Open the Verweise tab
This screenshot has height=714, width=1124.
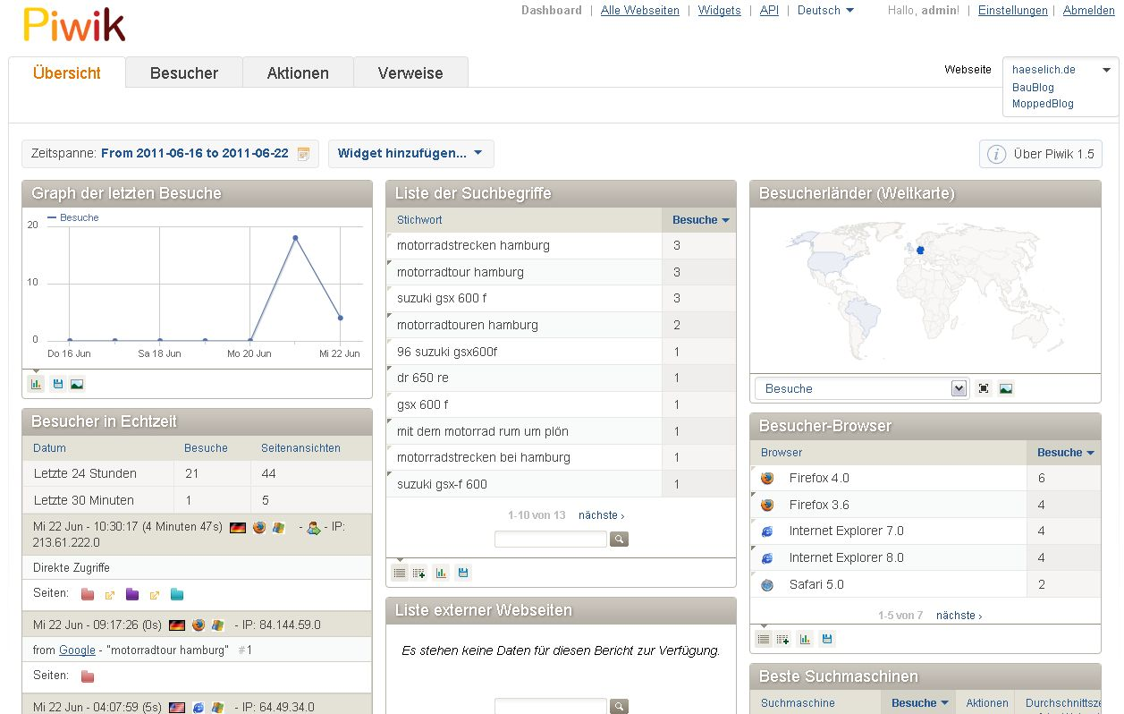point(410,73)
